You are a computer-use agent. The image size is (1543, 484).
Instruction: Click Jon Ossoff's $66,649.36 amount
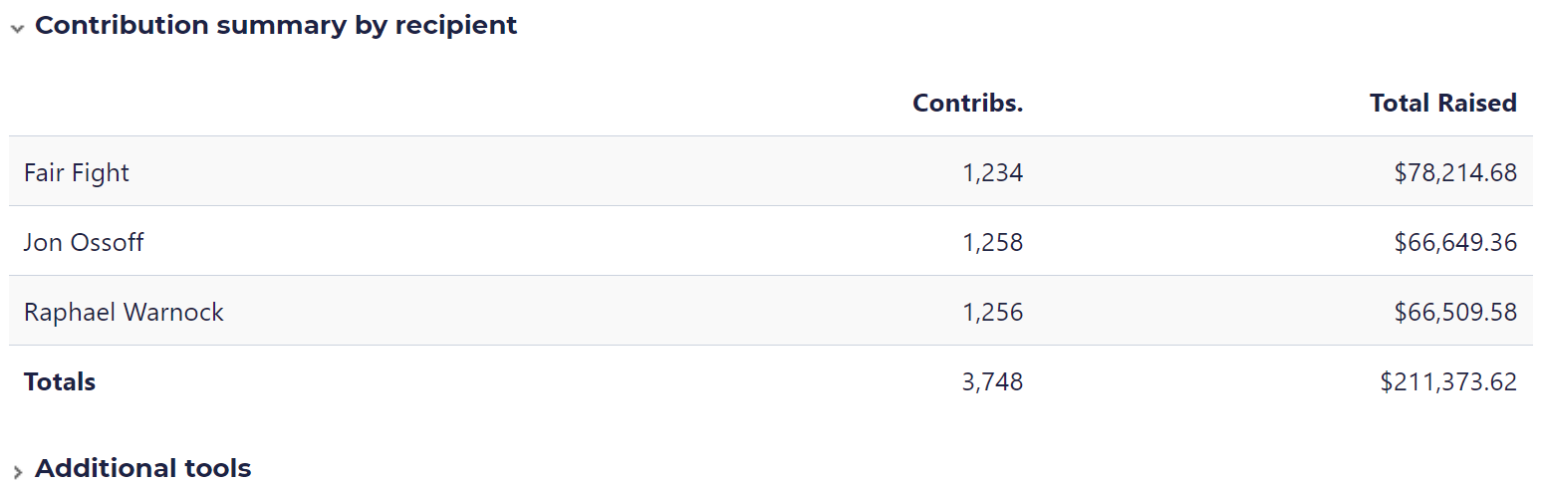tap(1455, 242)
